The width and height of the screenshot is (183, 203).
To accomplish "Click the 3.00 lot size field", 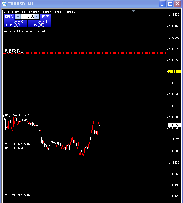I will (27, 17).
